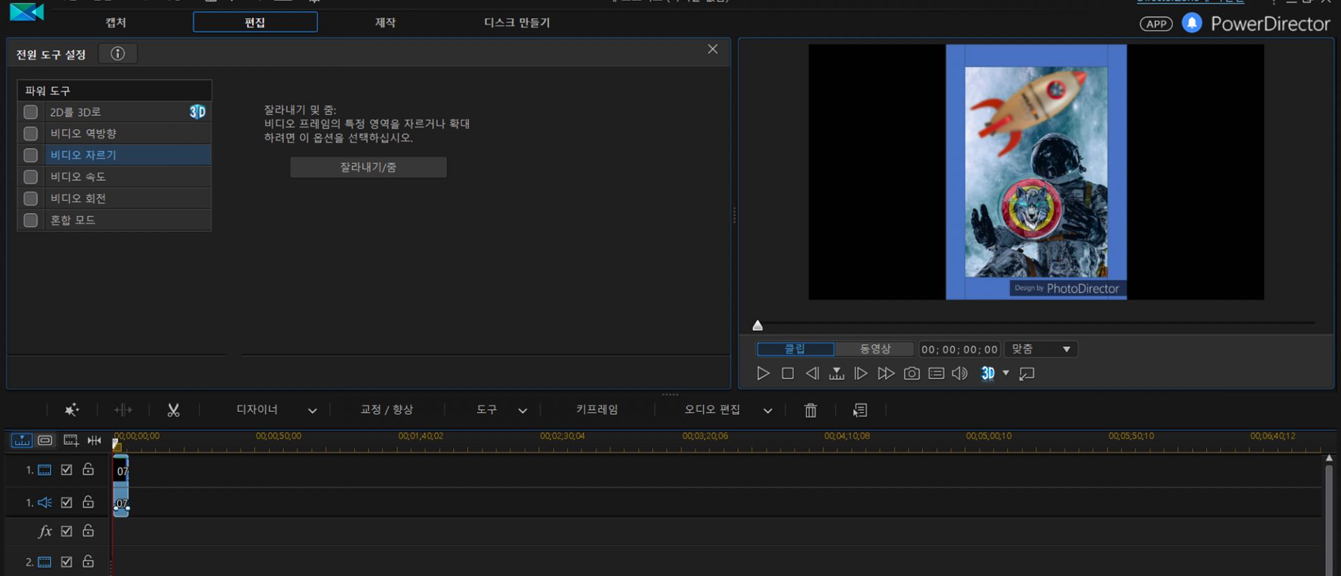Stop the preview playback
This screenshot has width=1341, height=576.
coord(788,374)
